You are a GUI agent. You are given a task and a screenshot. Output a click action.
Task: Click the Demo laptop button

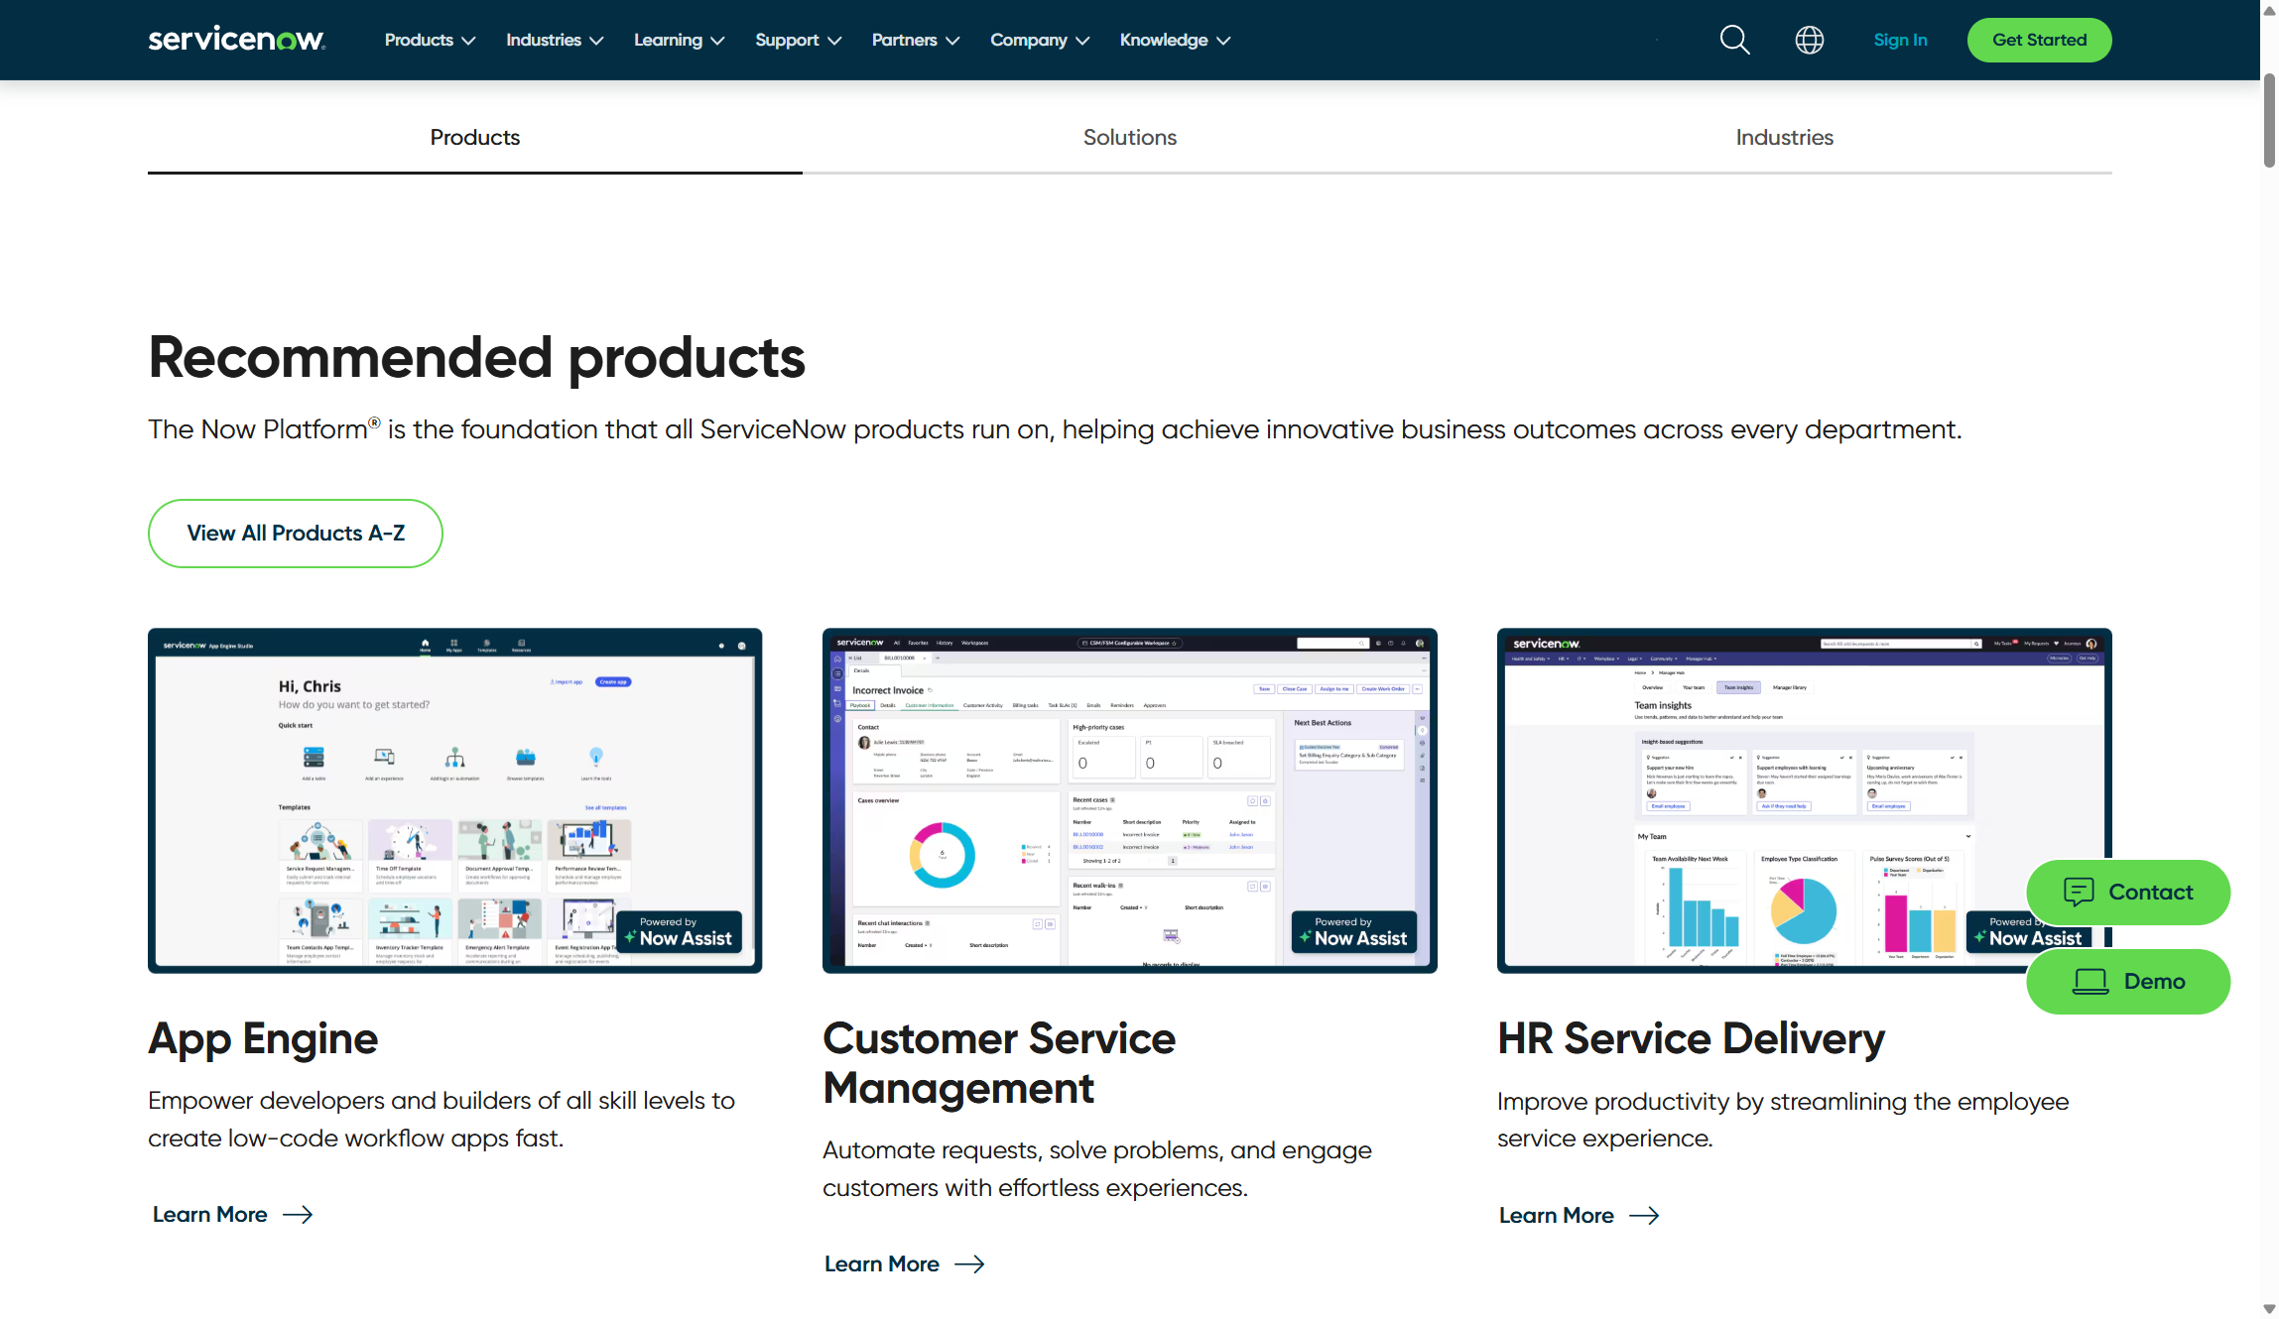click(2127, 981)
